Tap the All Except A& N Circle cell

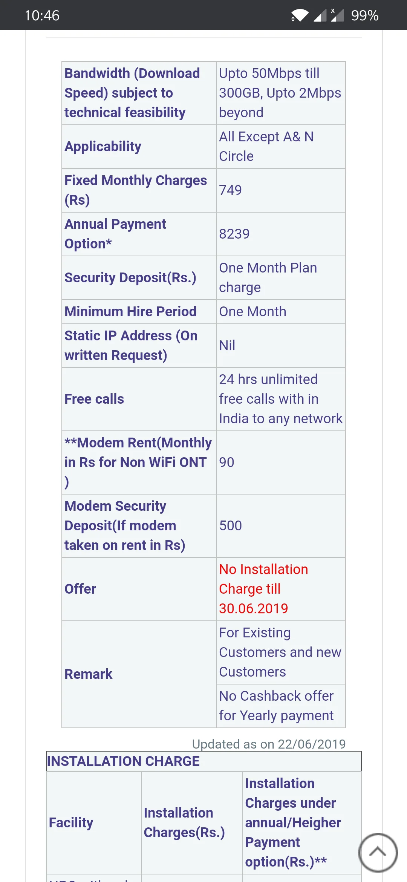click(x=266, y=146)
